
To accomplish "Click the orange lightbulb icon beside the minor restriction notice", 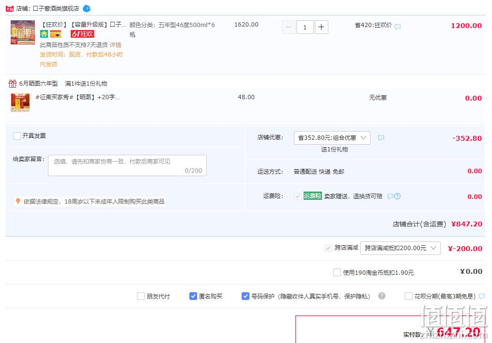I will pyautogui.click(x=18, y=201).
